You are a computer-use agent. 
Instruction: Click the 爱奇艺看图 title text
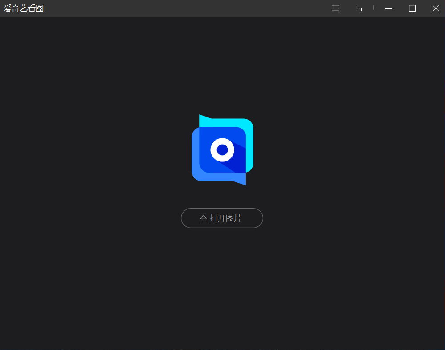tap(23, 8)
